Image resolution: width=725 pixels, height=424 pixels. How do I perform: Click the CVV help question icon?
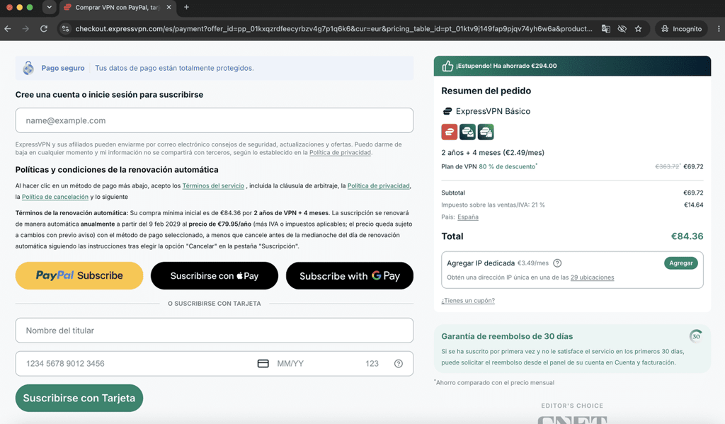click(x=398, y=363)
